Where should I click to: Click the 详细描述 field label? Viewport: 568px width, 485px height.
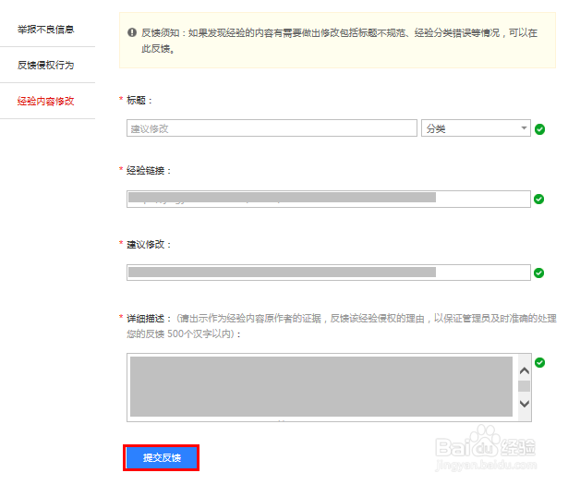pos(149,319)
